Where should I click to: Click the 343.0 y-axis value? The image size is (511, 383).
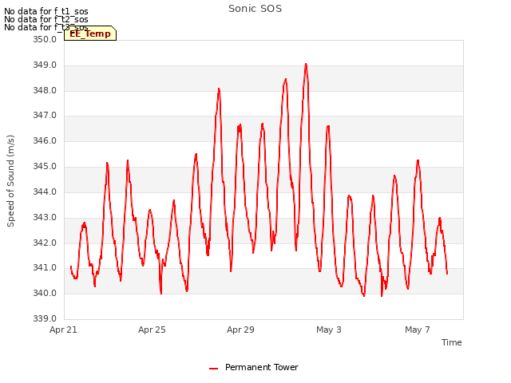[x=45, y=217]
